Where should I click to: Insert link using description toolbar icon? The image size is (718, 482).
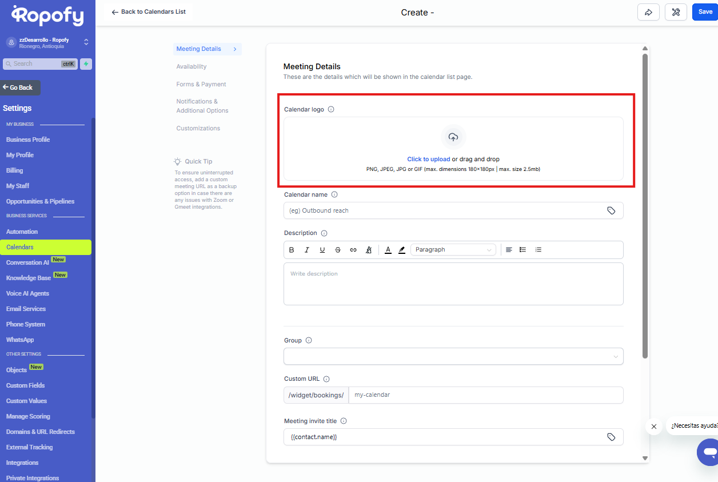click(353, 250)
